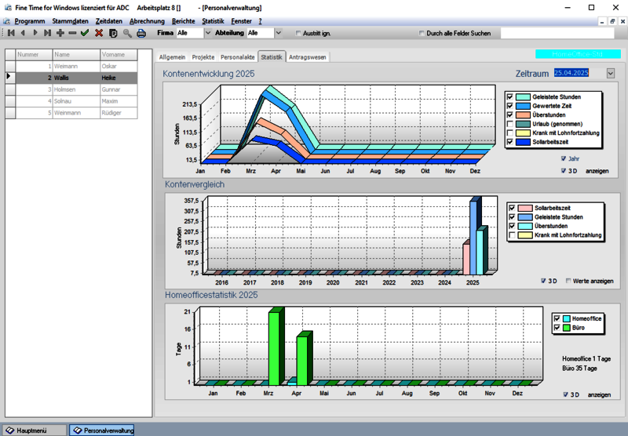Open the Fenster menu

click(242, 21)
